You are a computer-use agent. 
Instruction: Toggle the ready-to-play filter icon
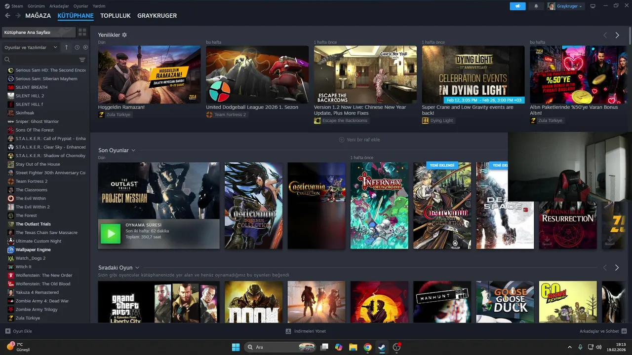[85, 47]
